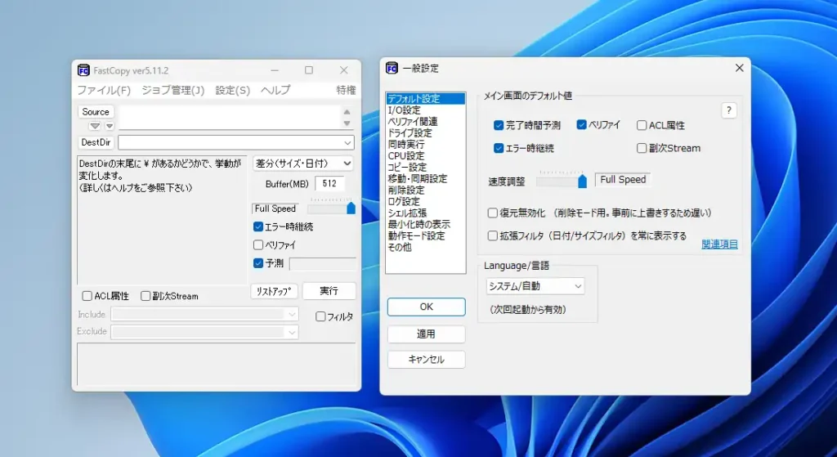The image size is (837, 457).
Task: Select 移動・同期設定 in the settings list
Action: coord(425,179)
